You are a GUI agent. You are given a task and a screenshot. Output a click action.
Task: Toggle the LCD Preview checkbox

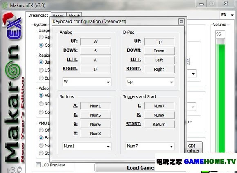click(38, 165)
